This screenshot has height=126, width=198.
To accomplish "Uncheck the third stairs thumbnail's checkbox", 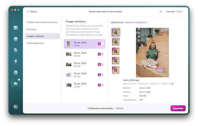I will tap(114, 49).
